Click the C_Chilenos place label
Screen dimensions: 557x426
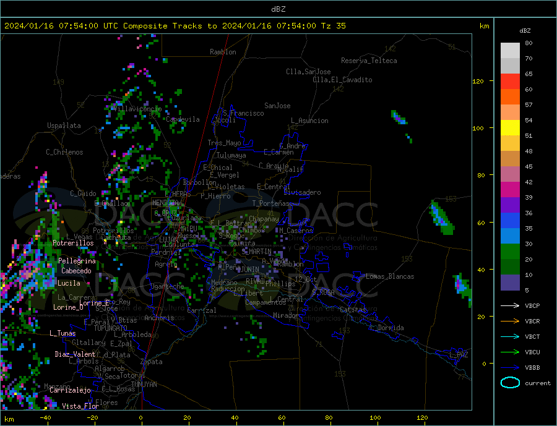(x=64, y=152)
